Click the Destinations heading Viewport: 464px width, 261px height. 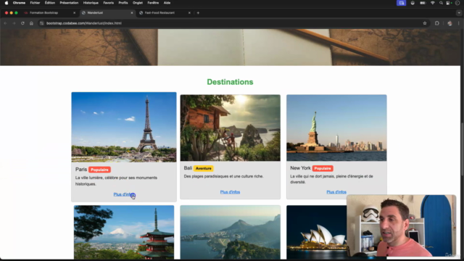pyautogui.click(x=230, y=82)
